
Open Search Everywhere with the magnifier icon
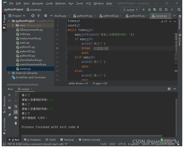point(179,10)
